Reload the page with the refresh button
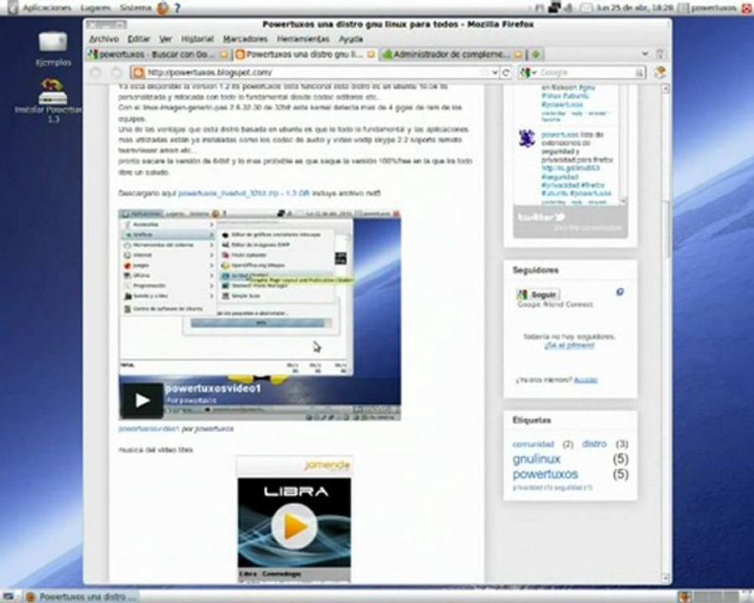The width and height of the screenshot is (754, 603). pyautogui.click(x=506, y=73)
